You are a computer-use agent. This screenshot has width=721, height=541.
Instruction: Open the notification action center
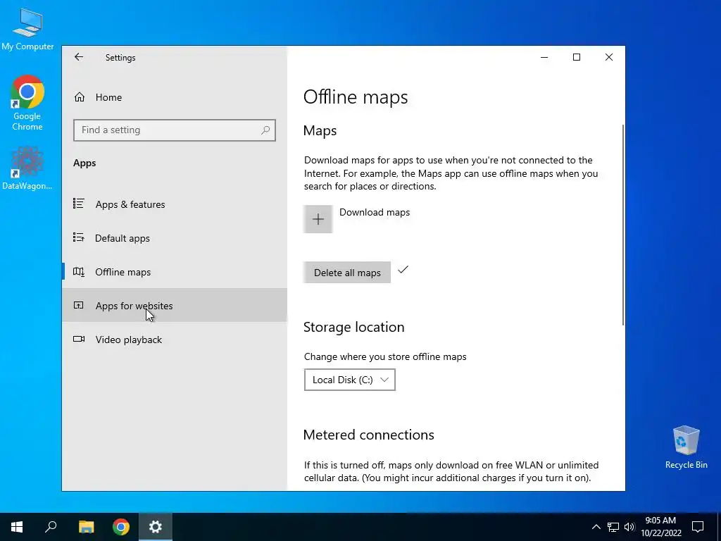698,527
